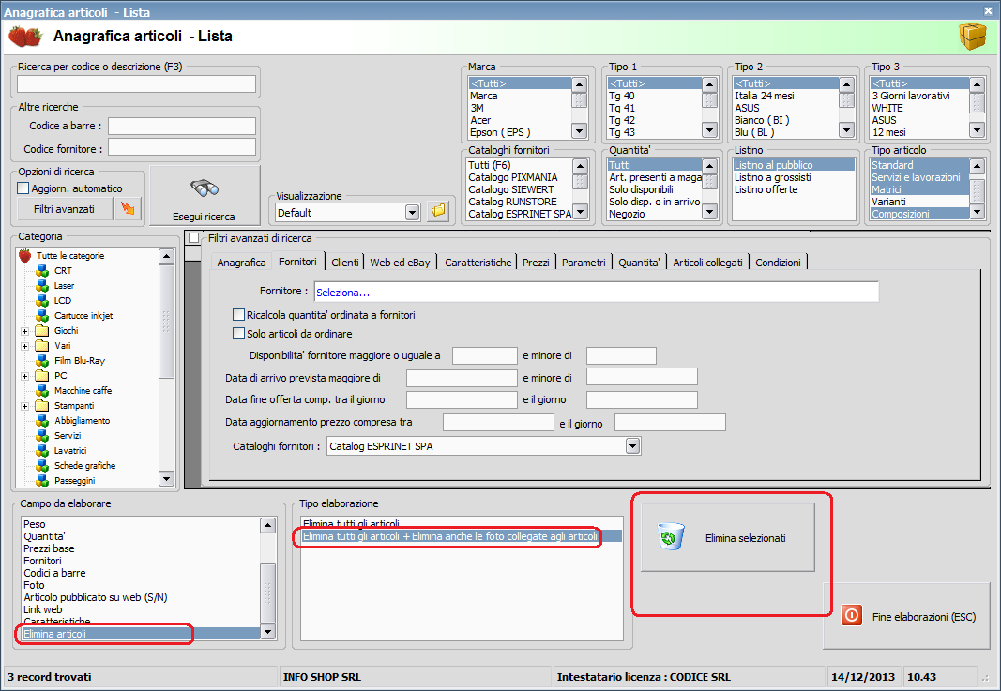
Task: Expand the Stampanti category node
Action: pos(24,406)
